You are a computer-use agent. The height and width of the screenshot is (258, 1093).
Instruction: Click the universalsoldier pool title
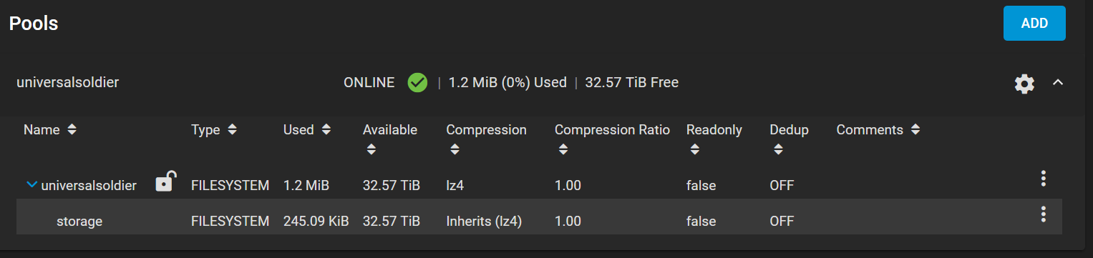[68, 83]
